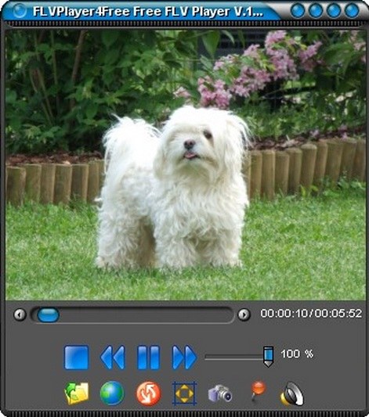The width and height of the screenshot is (369, 417).
Task: Click the second blue title bar button
Action: coord(316,11)
